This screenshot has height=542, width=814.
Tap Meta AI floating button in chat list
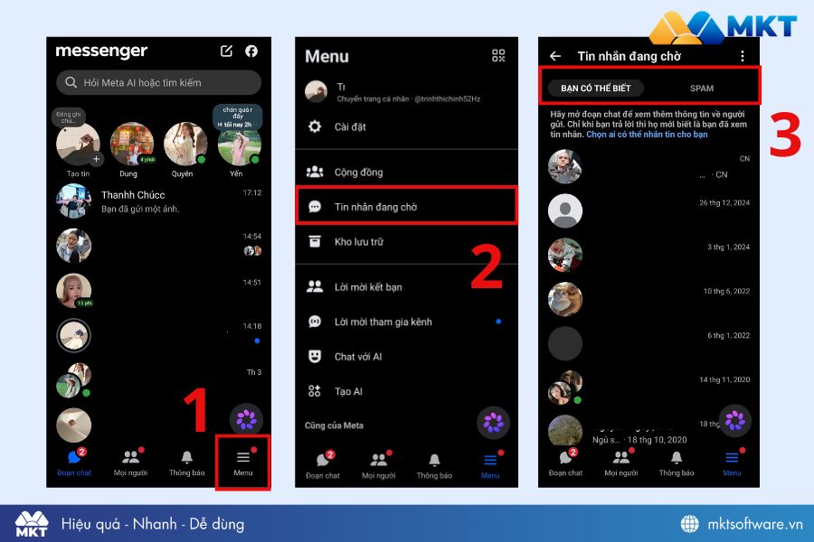coord(246,419)
